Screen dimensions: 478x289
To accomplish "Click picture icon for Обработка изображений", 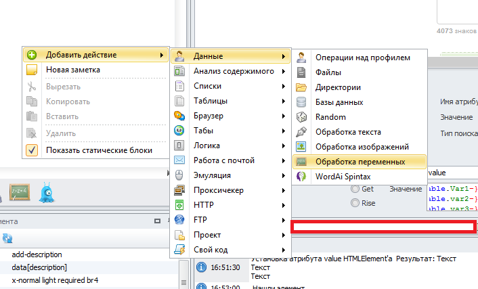I will 301,147.
